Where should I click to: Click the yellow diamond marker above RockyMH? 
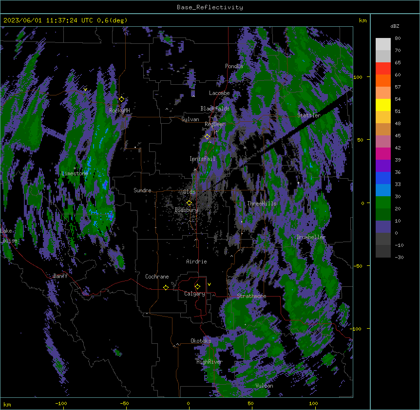point(122,99)
